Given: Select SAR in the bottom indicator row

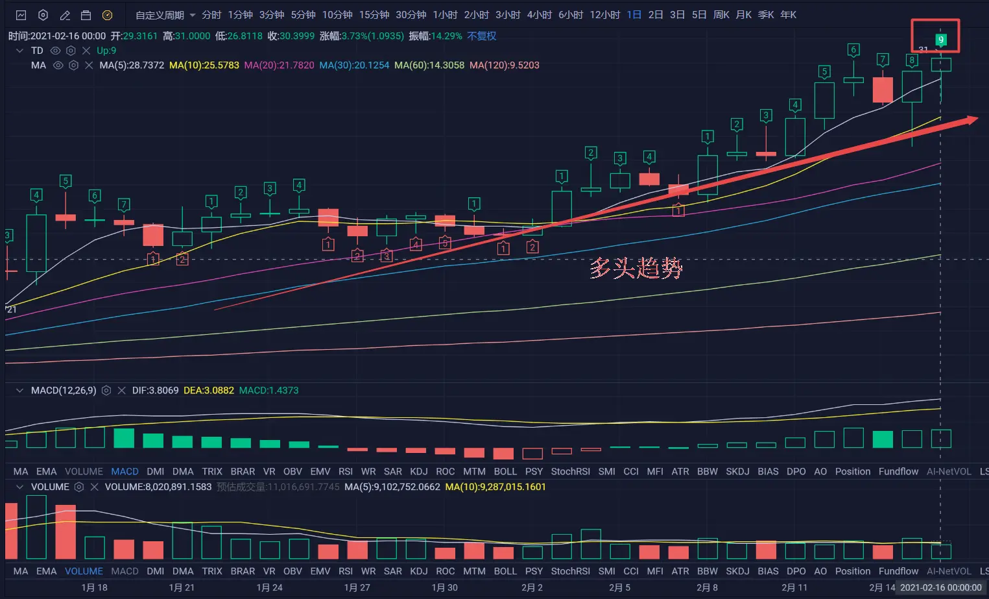Looking at the screenshot, I should (393, 572).
